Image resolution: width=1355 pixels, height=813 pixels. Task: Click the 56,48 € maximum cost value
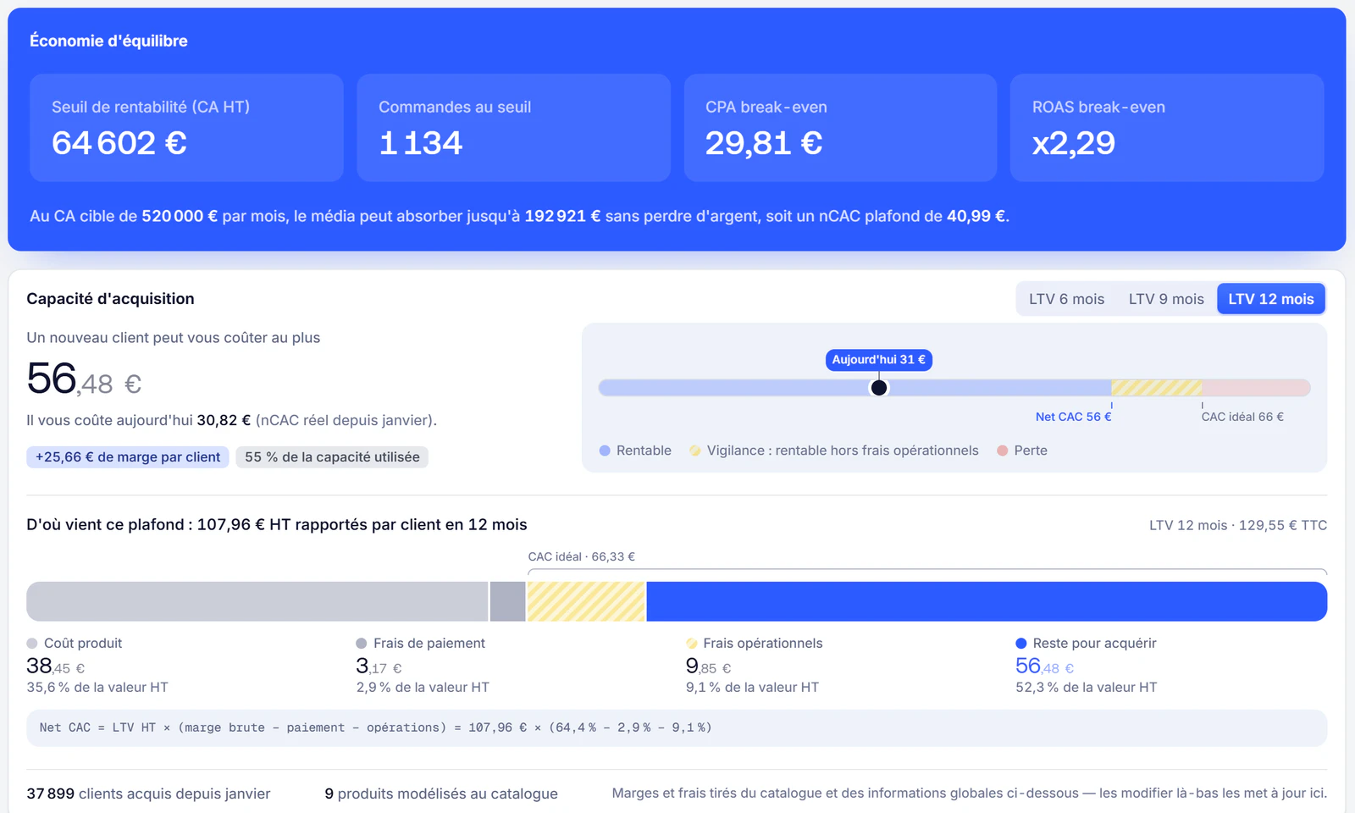pyautogui.click(x=84, y=379)
